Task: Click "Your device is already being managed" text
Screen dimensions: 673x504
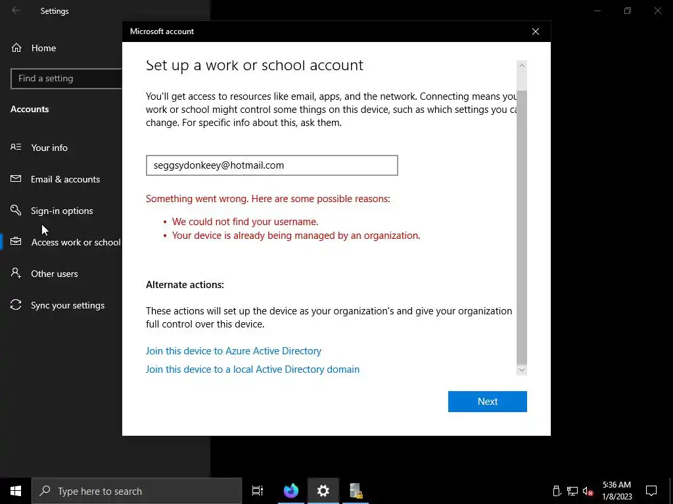Action: click(296, 236)
